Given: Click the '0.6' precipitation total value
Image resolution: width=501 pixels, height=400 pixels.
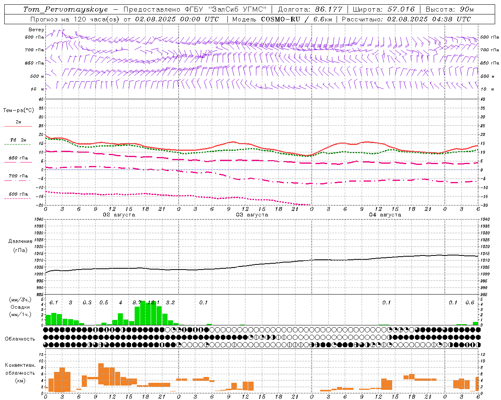Looking at the screenshot, I should (x=470, y=302).
